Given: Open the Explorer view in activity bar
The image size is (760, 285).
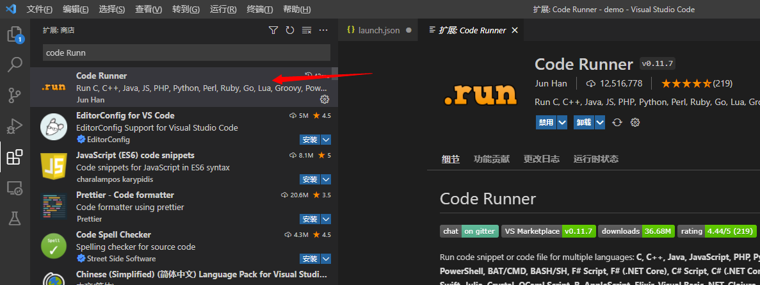Looking at the screenshot, I should [15, 34].
